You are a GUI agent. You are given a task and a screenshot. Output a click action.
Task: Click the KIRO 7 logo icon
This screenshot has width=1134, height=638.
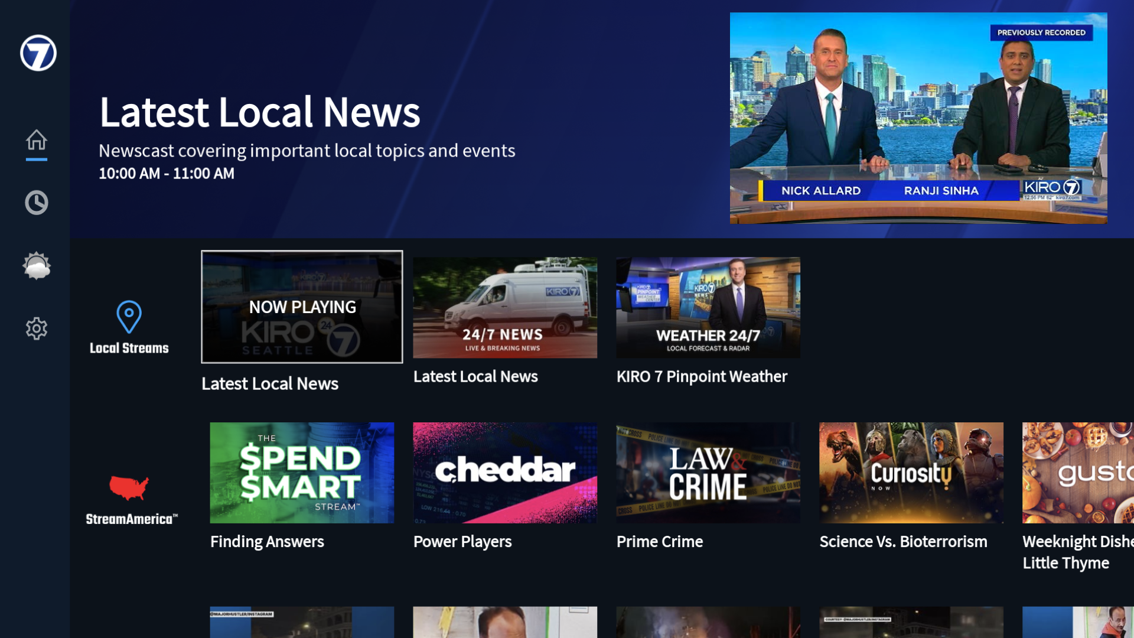[38, 53]
